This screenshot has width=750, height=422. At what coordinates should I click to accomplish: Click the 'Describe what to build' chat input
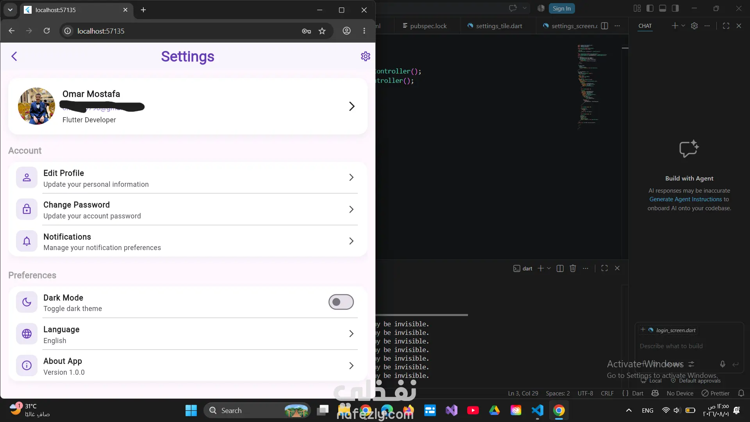(689, 346)
